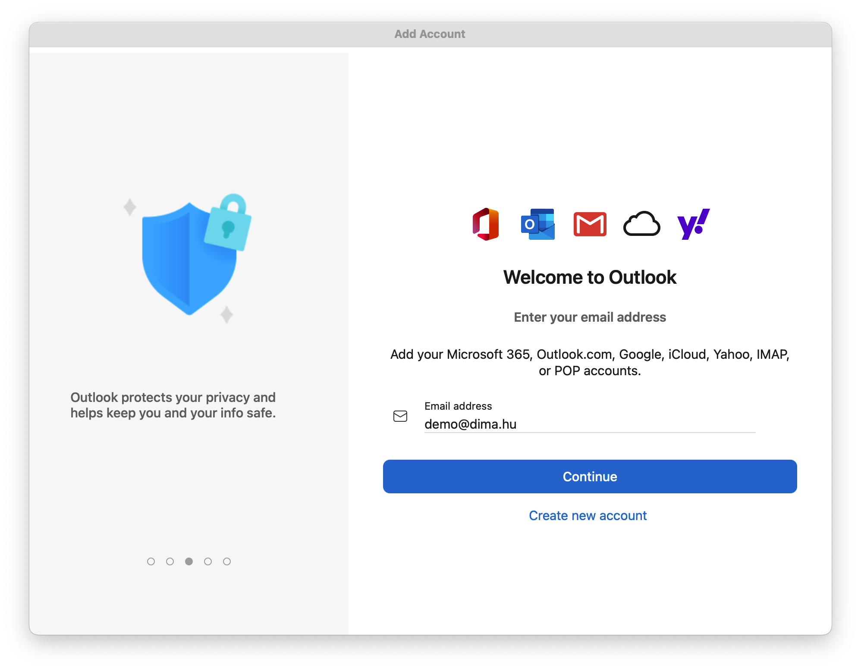Click the purple Yahoo logo icon
Viewport: 861px width, 671px height.
[x=693, y=224]
